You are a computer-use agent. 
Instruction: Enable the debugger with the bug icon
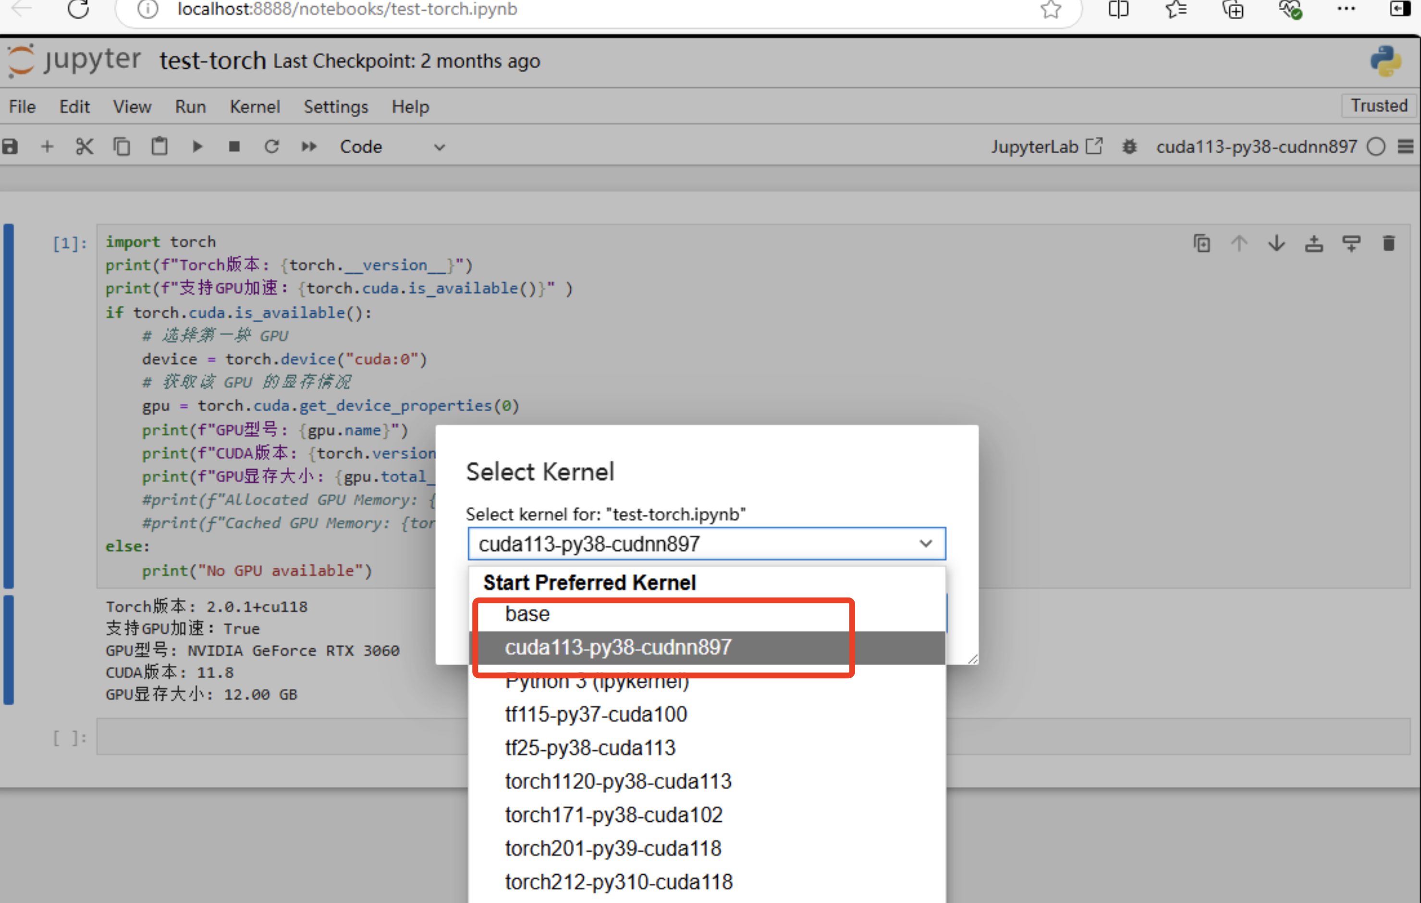(x=1129, y=146)
